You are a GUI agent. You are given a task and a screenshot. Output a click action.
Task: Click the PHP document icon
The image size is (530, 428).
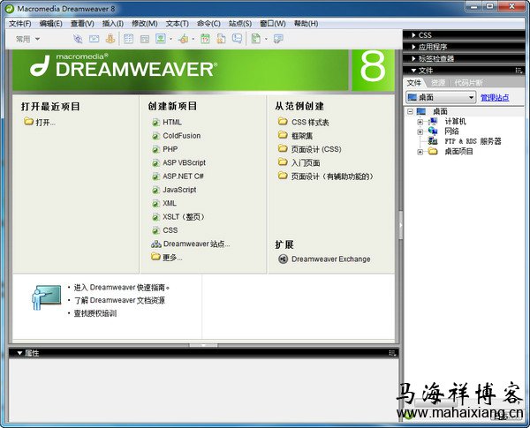click(155, 150)
